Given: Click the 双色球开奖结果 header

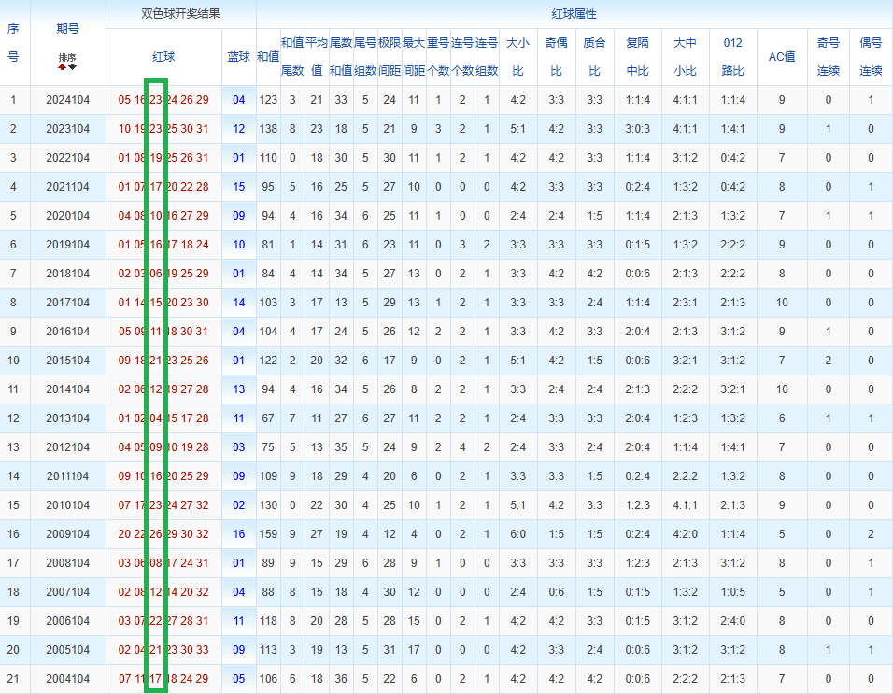Looking at the screenshot, I should coord(180,14).
